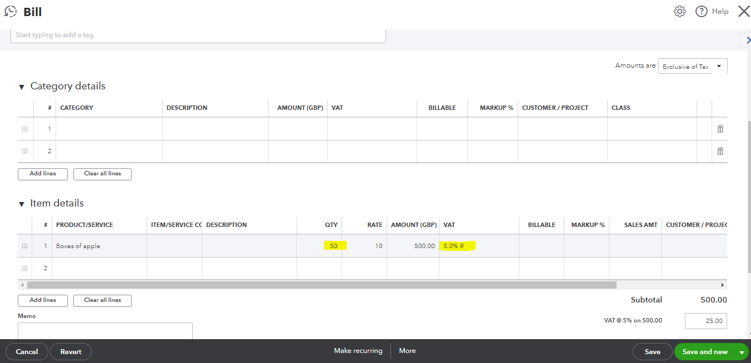Click category cell of category line 1
Image resolution: width=751 pixels, height=363 pixels.
click(x=109, y=129)
